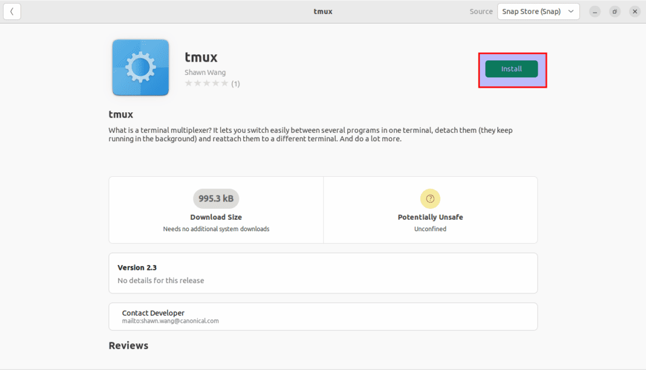
Task: Click the tmux gear application icon
Action: click(140, 68)
